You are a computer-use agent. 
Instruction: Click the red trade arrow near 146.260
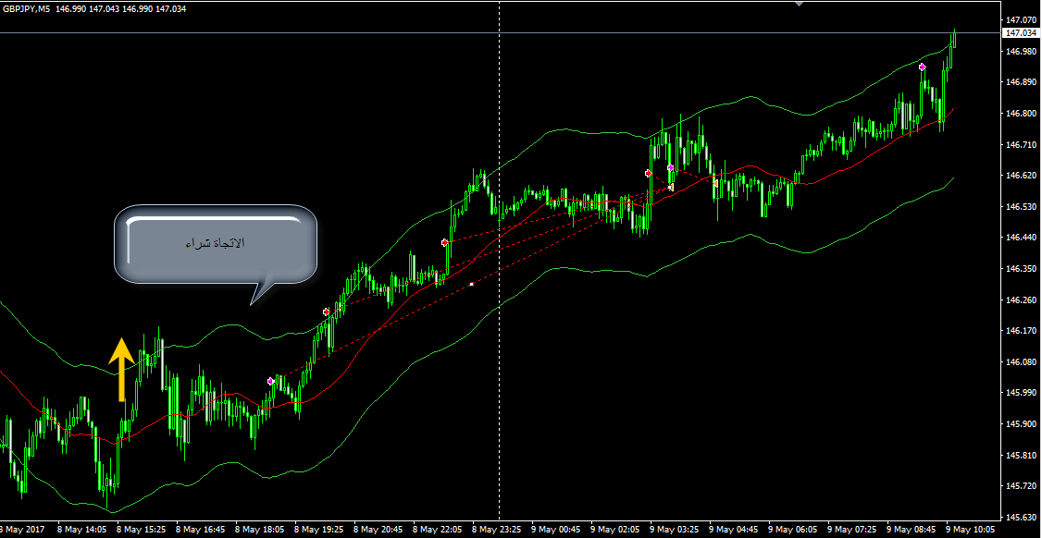pos(326,312)
